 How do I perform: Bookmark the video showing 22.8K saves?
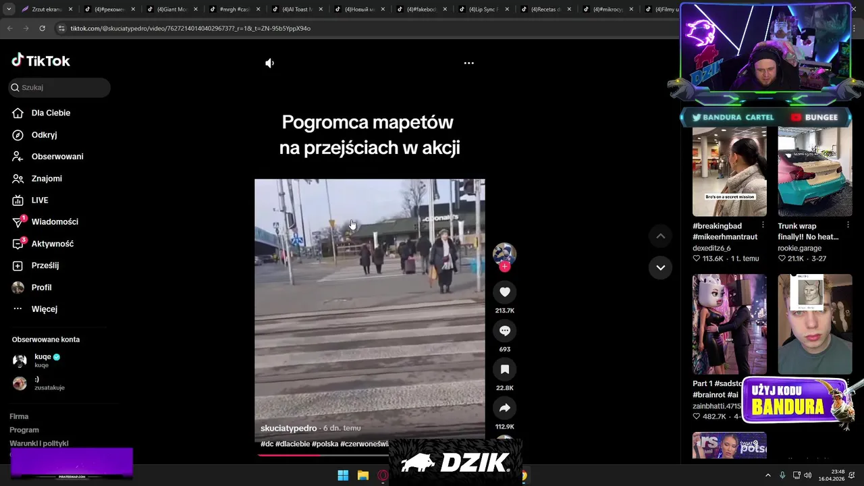click(504, 369)
